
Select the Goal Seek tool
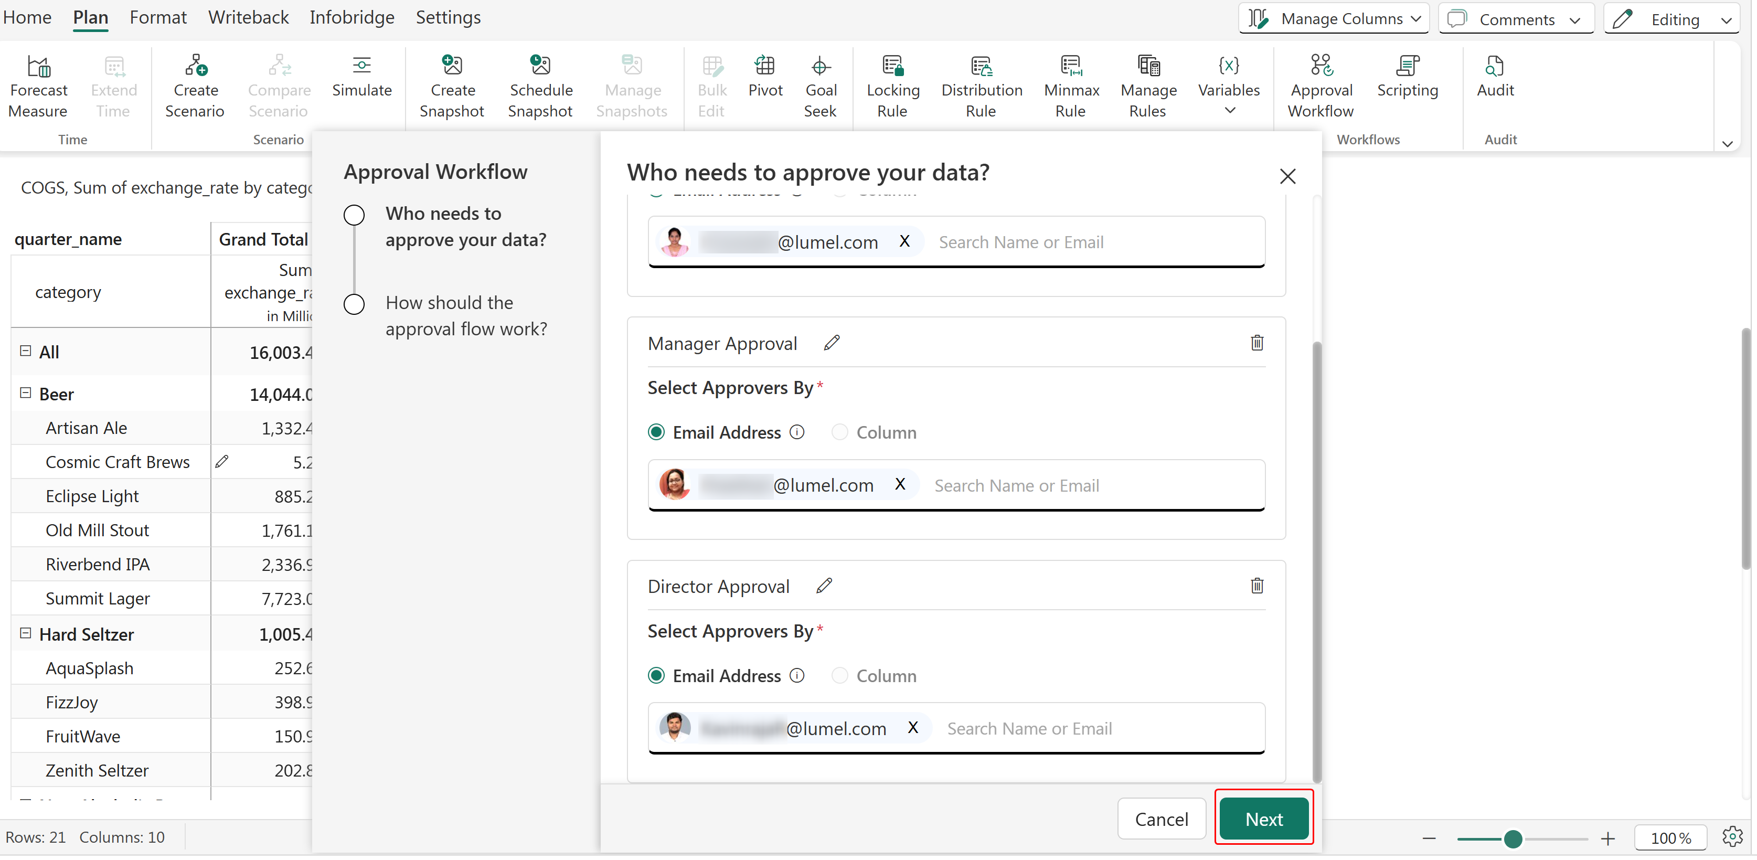tap(820, 66)
